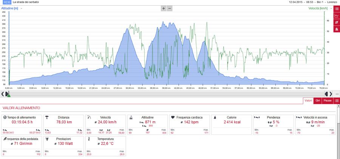
Task: Click the heart icon of Frequenza cardiaca
Action: 173,117
